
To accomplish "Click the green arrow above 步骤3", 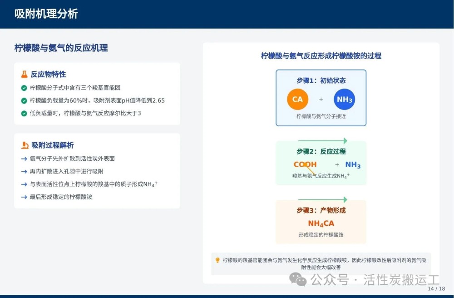I will 322,199.
